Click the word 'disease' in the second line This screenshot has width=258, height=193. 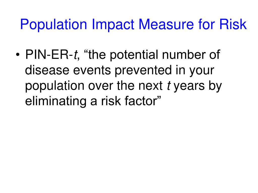point(47,70)
